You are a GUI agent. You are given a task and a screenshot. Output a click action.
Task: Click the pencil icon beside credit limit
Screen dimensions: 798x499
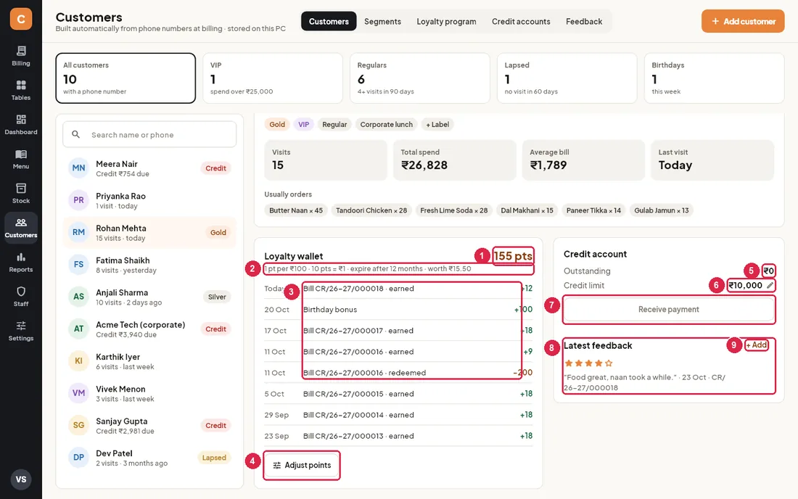pyautogui.click(x=770, y=285)
